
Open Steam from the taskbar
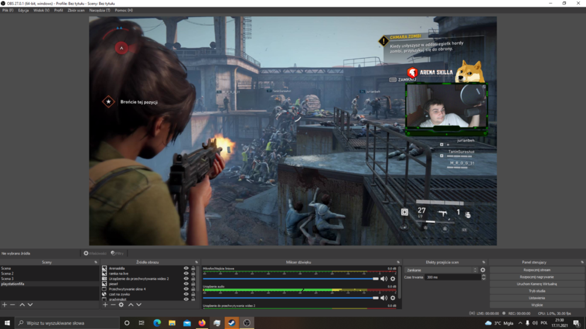click(231, 323)
